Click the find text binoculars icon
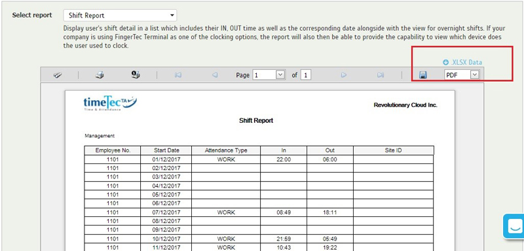The height and width of the screenshot is (251, 524). [x=58, y=75]
